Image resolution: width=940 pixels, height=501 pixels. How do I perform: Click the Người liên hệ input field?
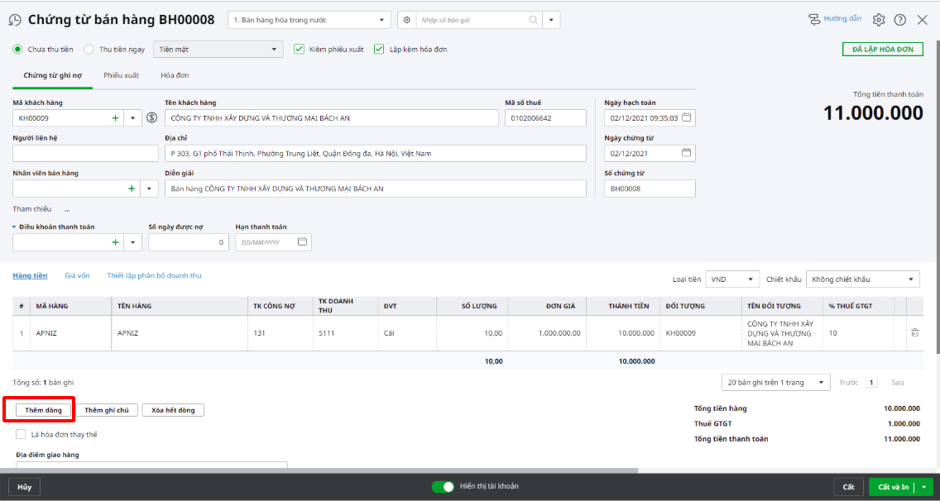[x=85, y=154]
